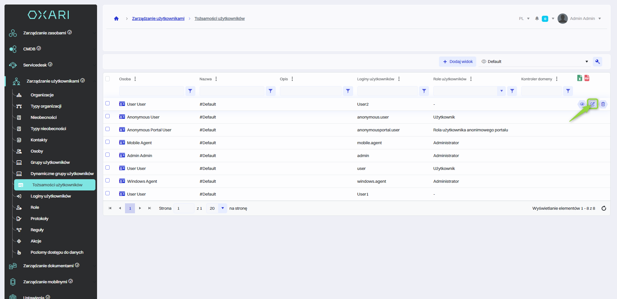Open Loginy użytkowników in sidebar
Image resolution: width=617 pixels, height=299 pixels.
click(50, 196)
